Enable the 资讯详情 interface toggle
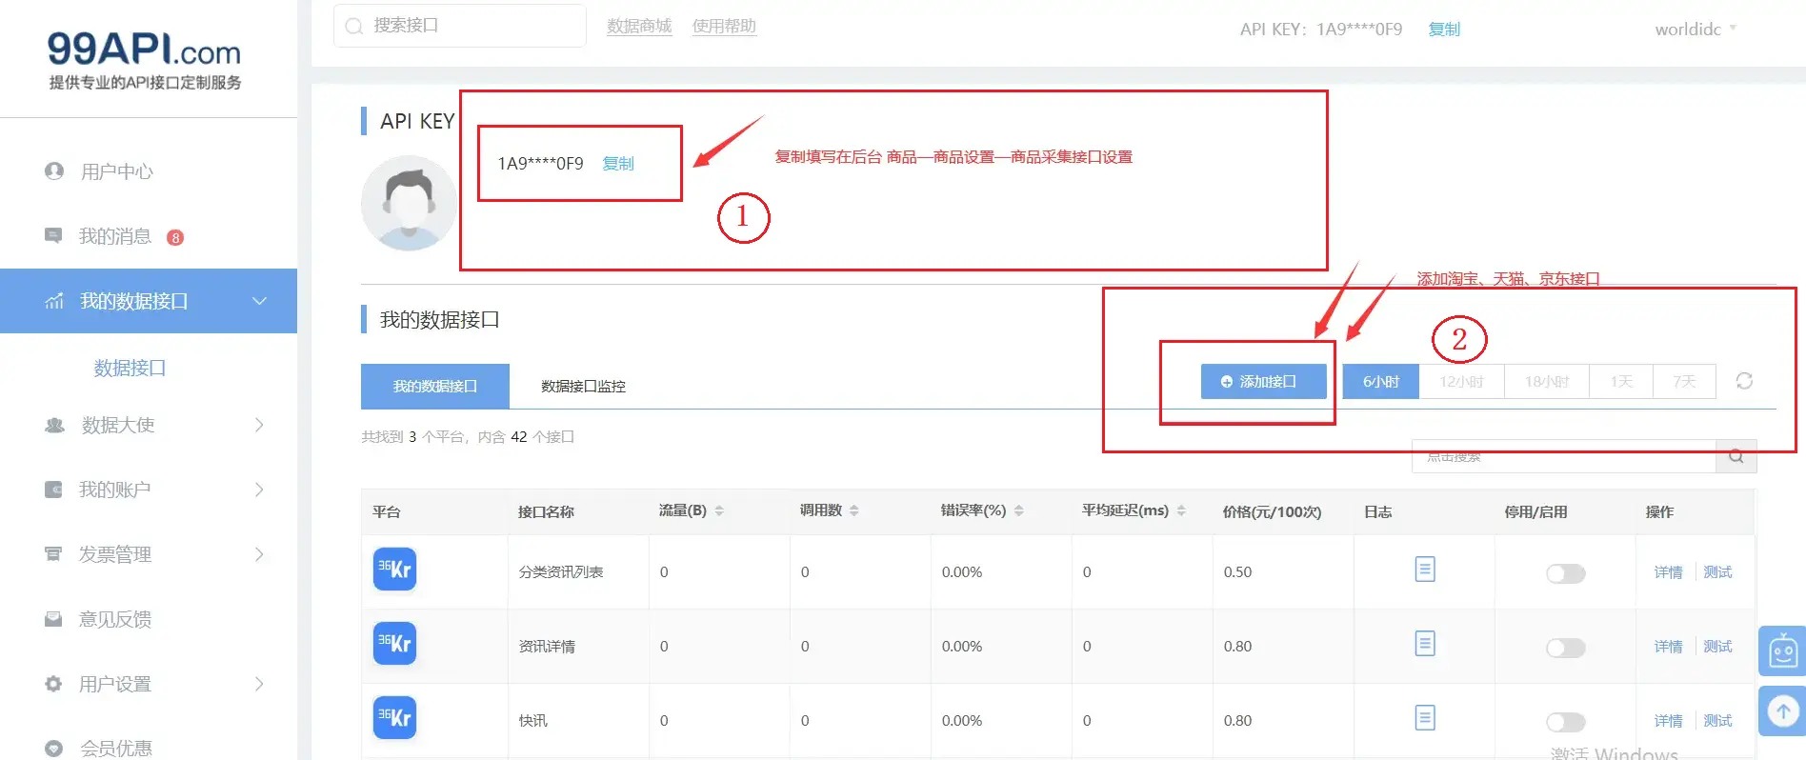Image resolution: width=1806 pixels, height=760 pixels. tap(1565, 648)
